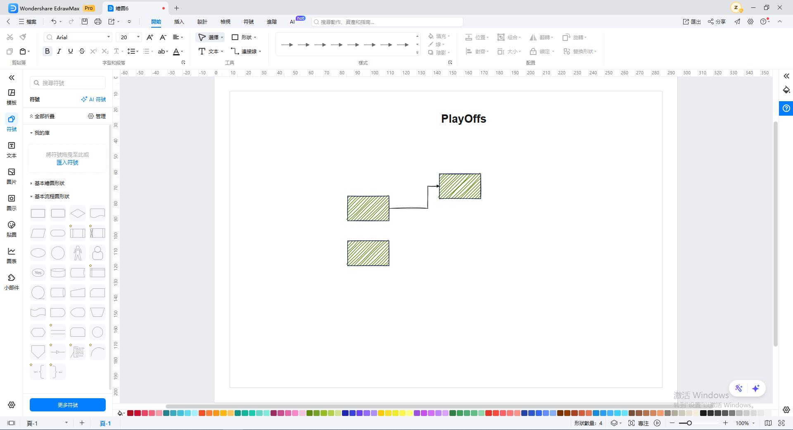Toggle italic text formatting
This screenshot has height=430, width=793.
pyautogui.click(x=59, y=51)
